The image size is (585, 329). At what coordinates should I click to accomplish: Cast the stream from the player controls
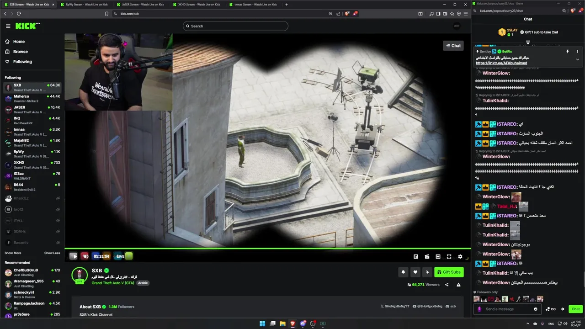[427, 257]
